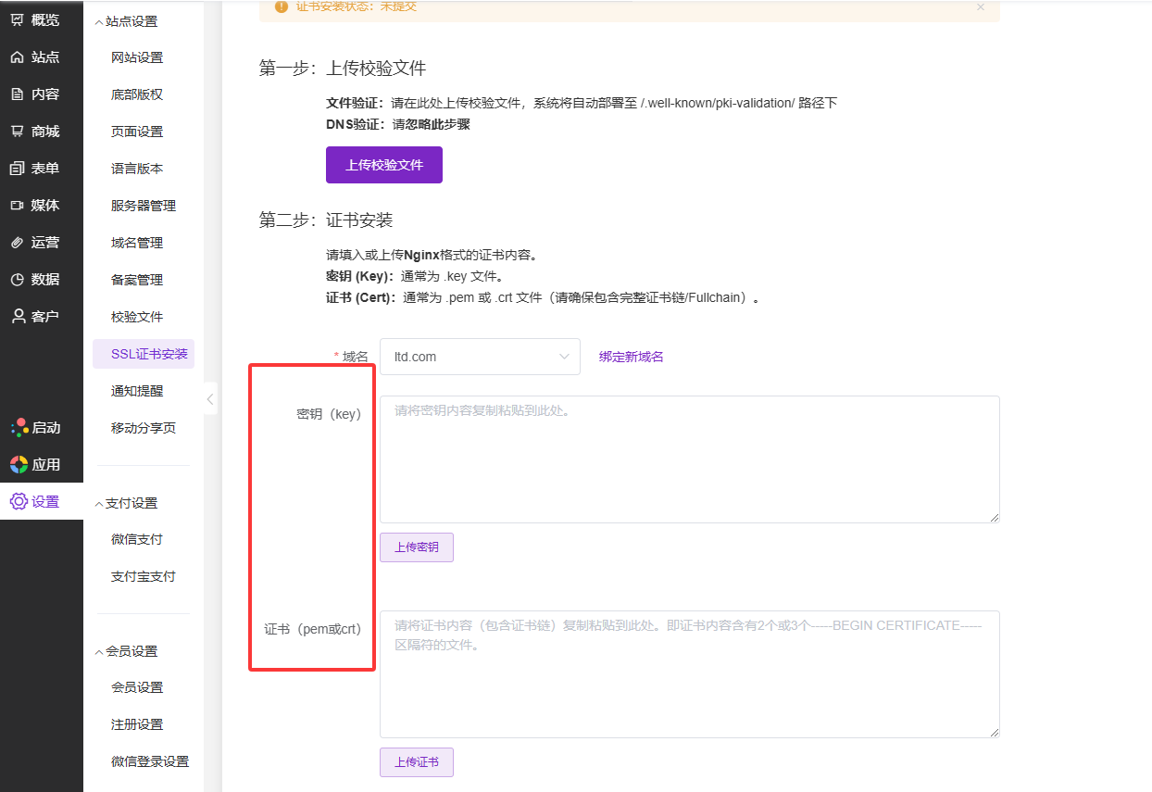1152x792 pixels.
Task: Click the 启动 launch icon
Action: coord(19,427)
